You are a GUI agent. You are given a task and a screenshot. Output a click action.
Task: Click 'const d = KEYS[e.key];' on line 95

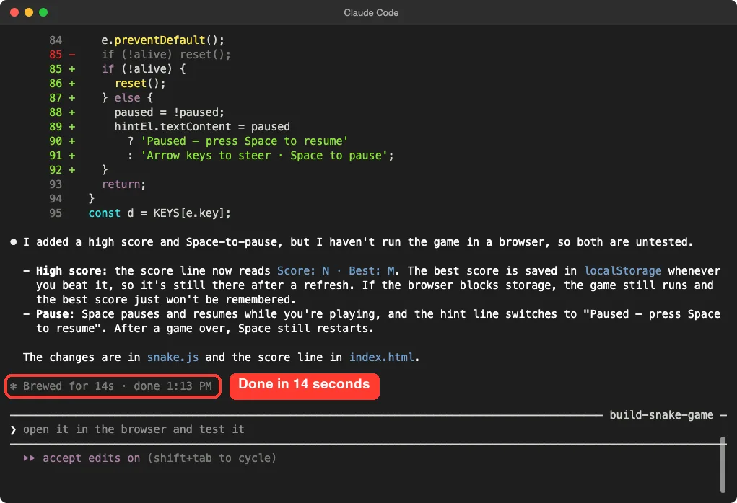point(160,213)
